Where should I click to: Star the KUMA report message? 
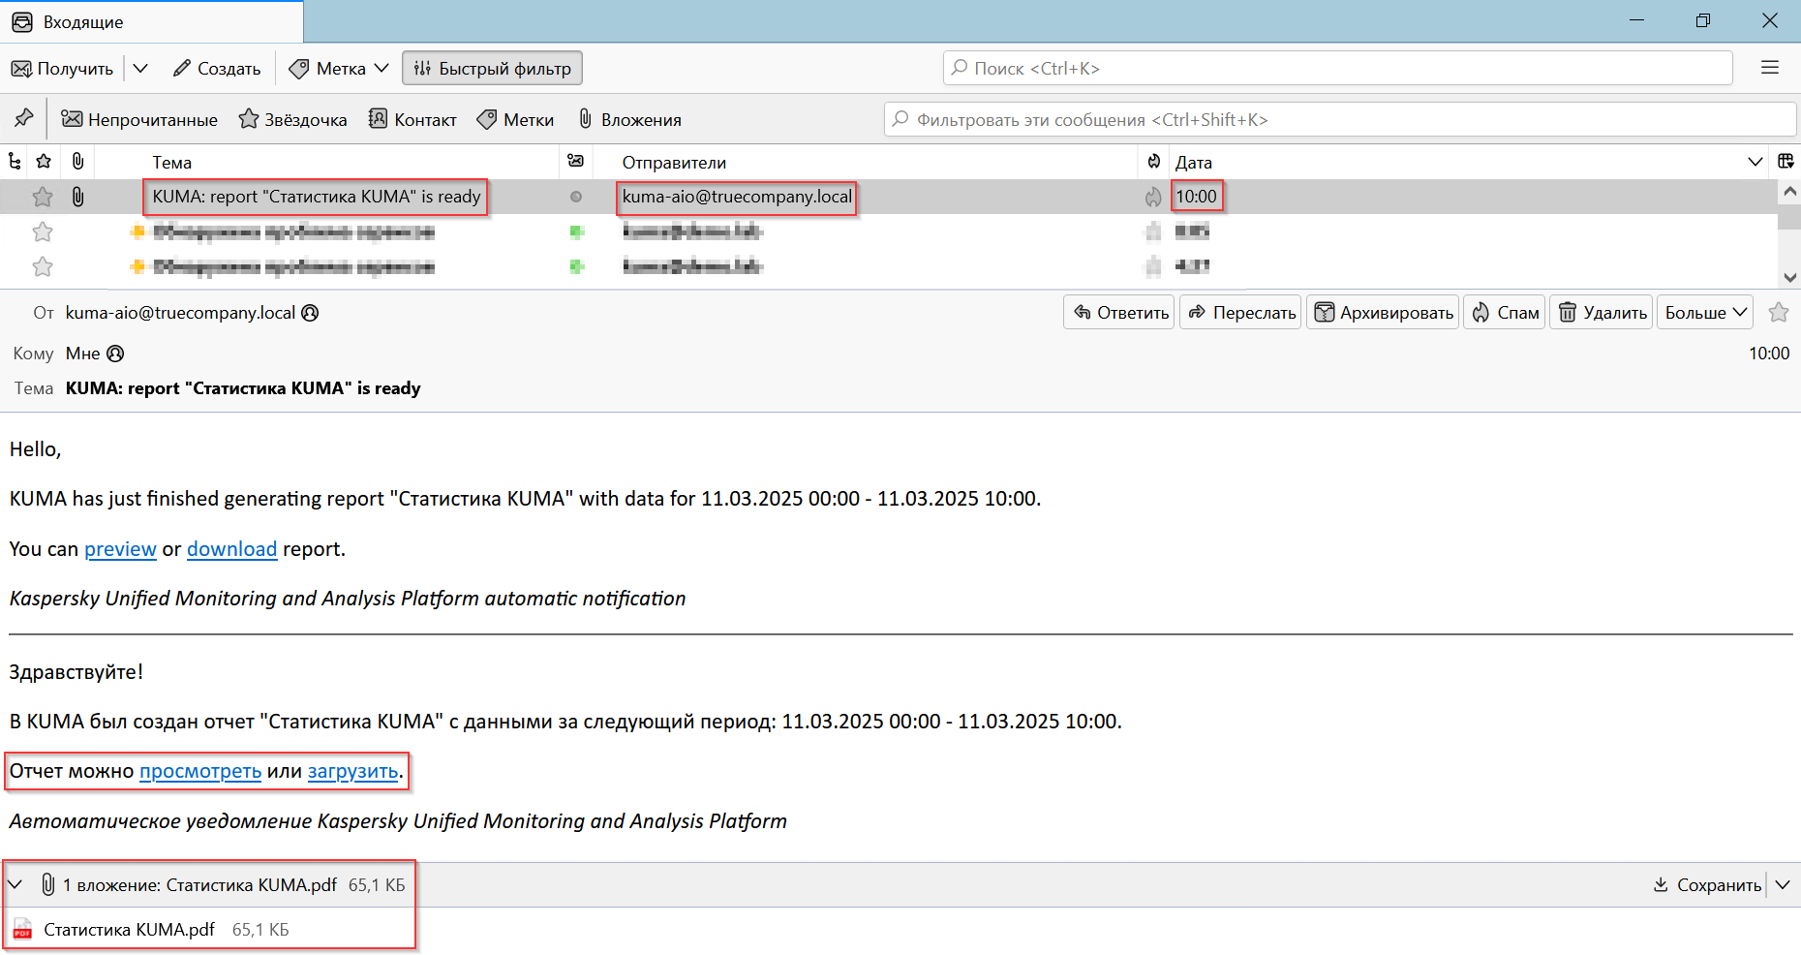[43, 197]
